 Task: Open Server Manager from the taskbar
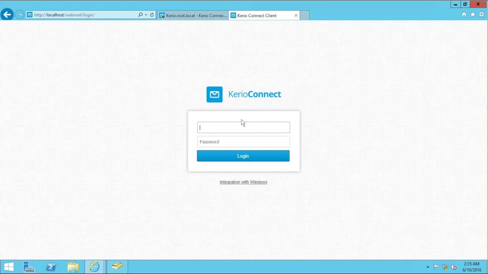pos(29,267)
